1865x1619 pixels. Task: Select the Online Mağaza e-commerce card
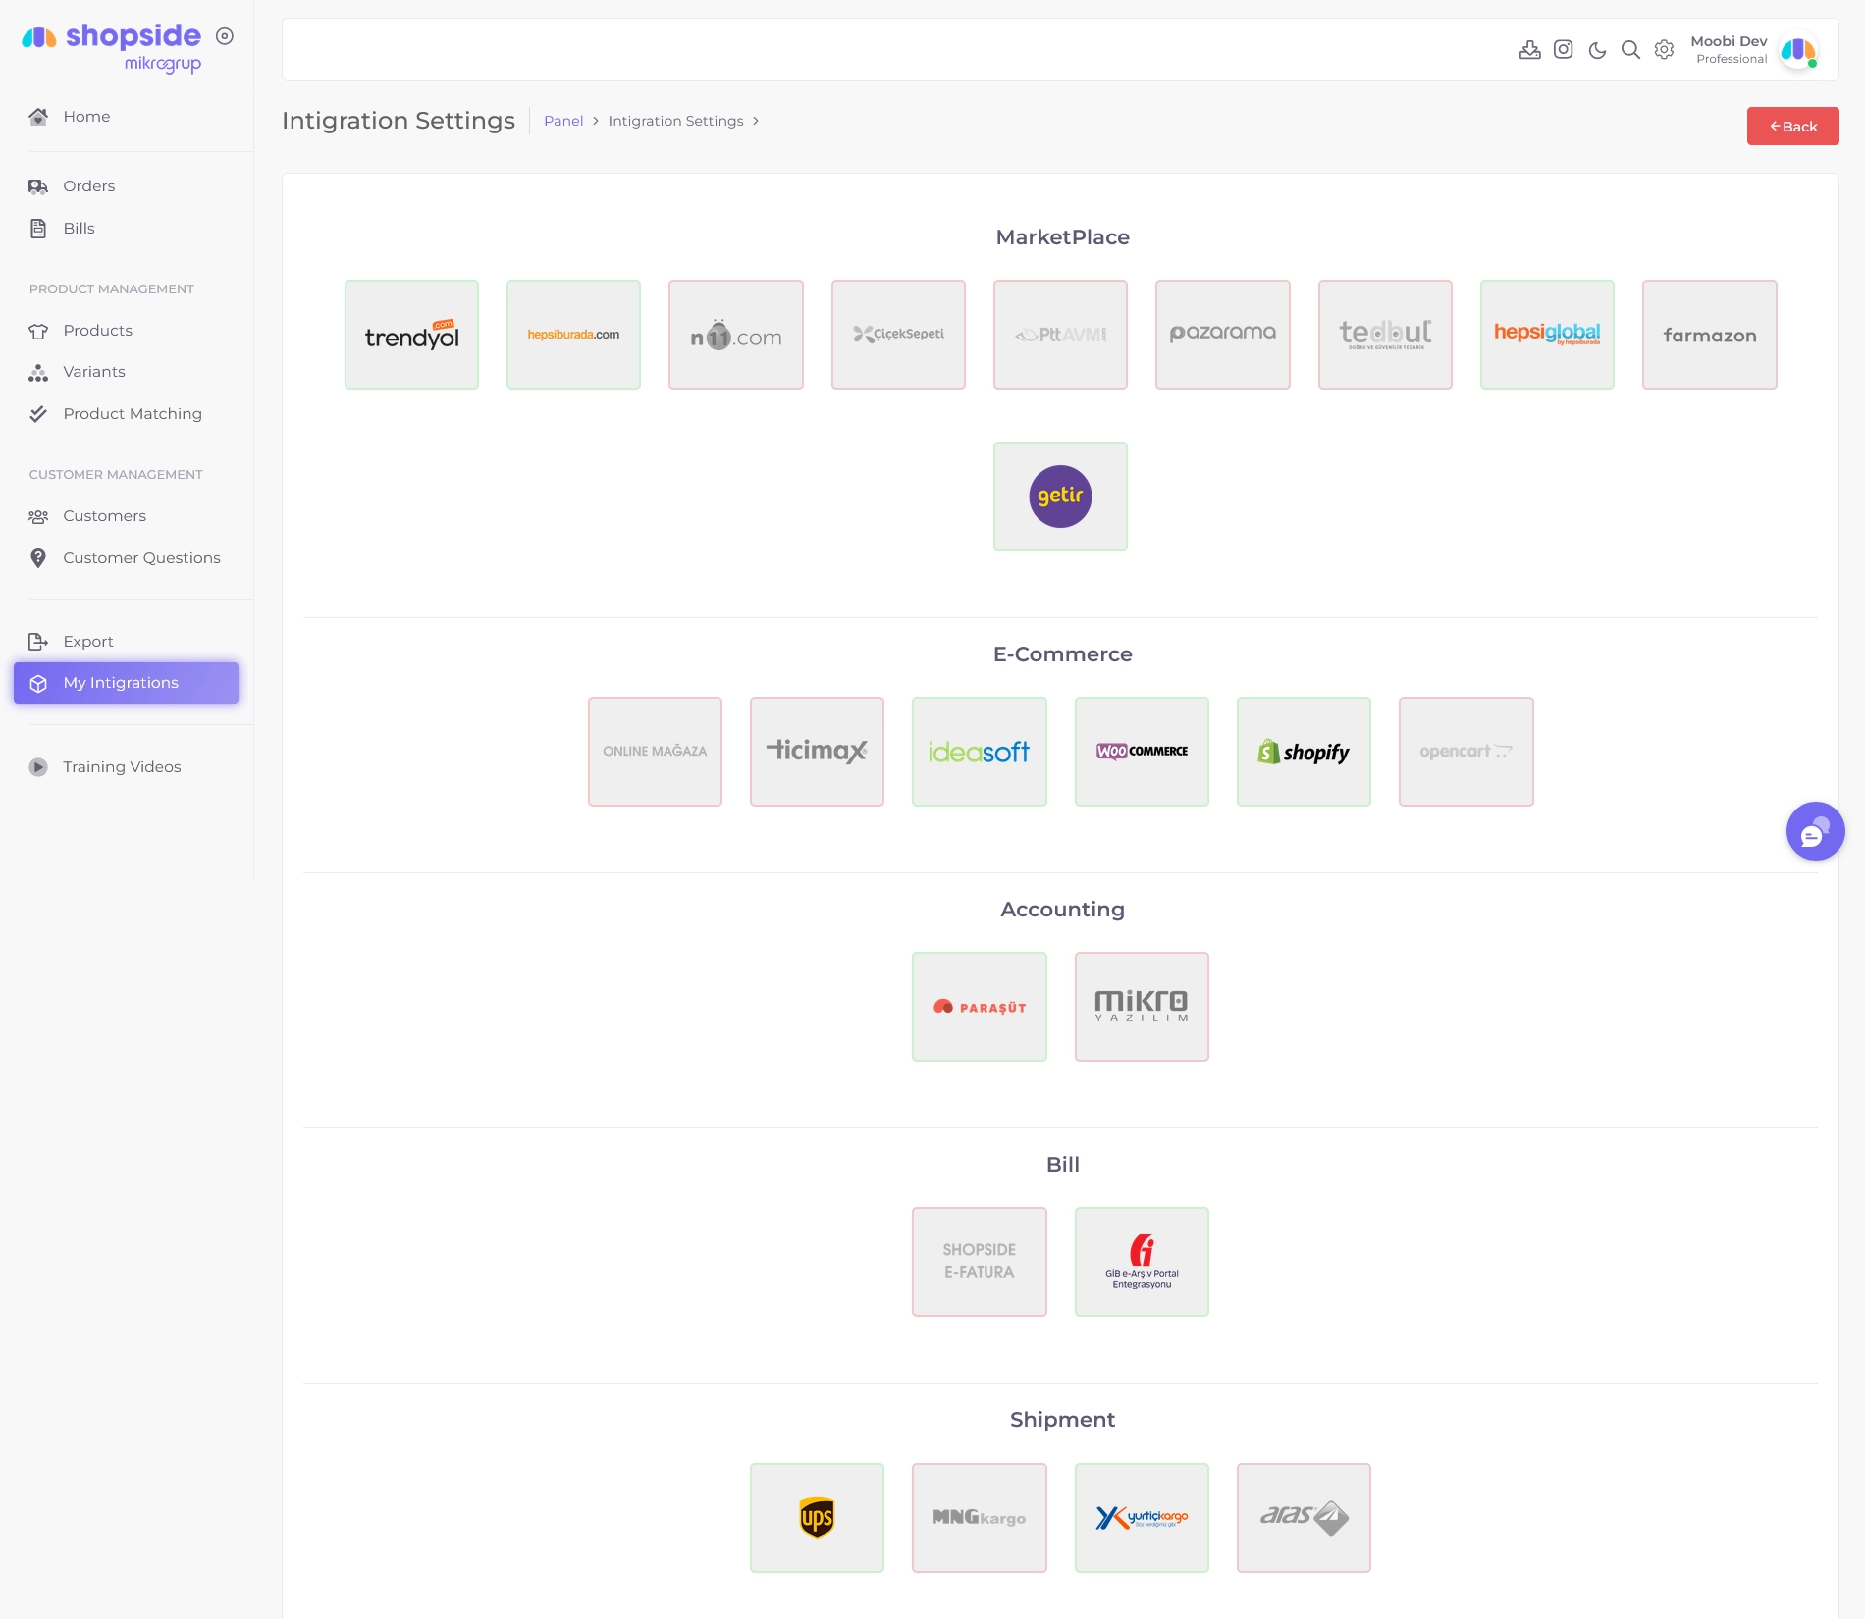coord(655,752)
